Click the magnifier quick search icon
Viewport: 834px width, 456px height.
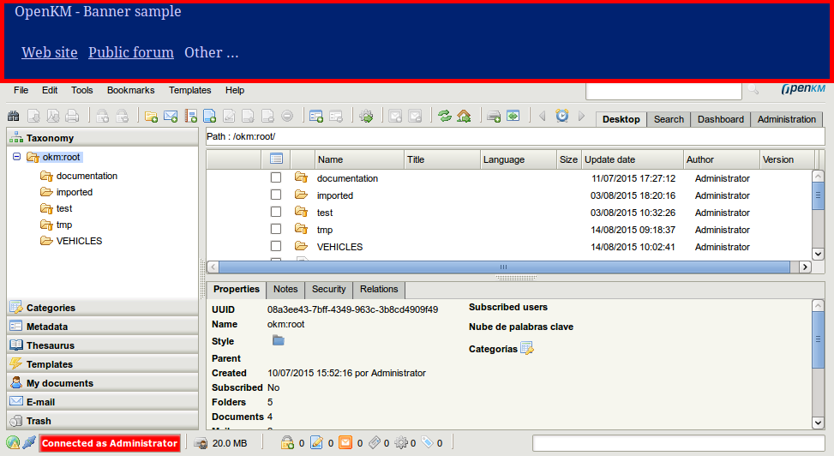753,89
